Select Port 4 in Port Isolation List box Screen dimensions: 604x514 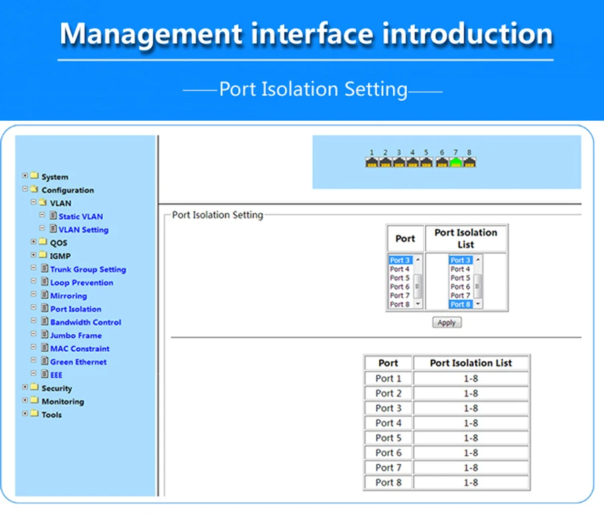point(460,269)
